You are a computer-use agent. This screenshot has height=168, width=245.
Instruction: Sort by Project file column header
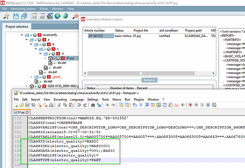pos(145,30)
